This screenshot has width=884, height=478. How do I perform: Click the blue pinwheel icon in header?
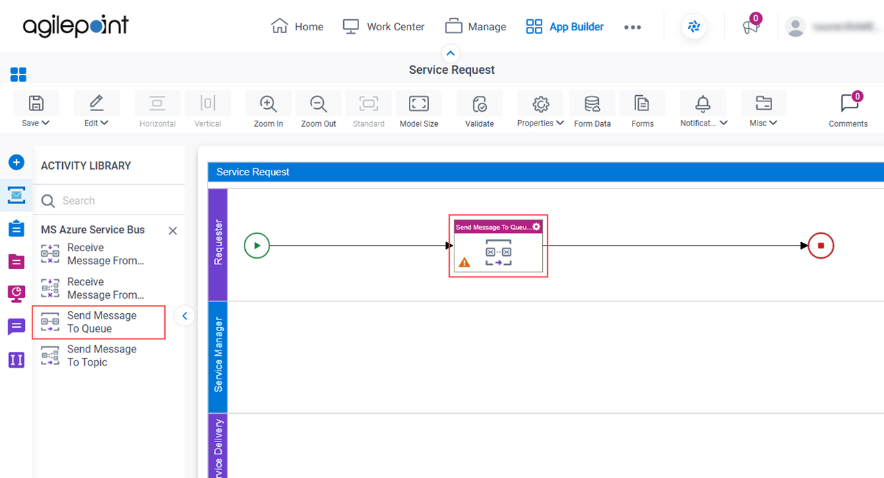click(694, 27)
